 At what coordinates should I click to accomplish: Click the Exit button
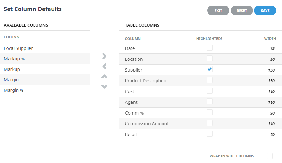pyautogui.click(x=218, y=11)
